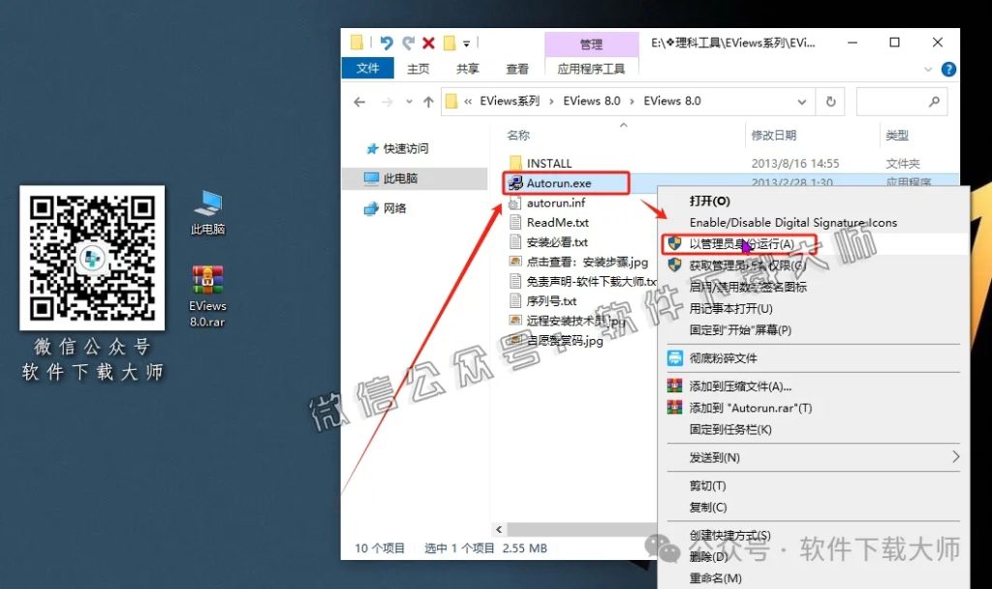Click the Redo arrow icon in the title bar
The width and height of the screenshot is (992, 589).
point(409,43)
